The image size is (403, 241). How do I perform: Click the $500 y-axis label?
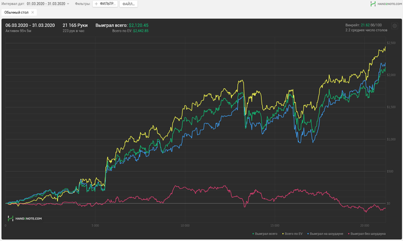390,171
